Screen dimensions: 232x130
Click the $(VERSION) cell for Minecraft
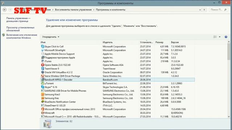[177, 113]
